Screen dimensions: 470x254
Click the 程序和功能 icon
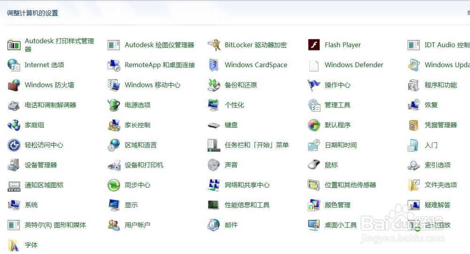pyautogui.click(x=414, y=85)
